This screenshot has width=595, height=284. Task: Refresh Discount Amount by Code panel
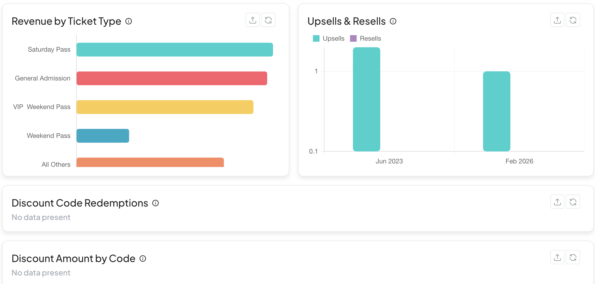pos(573,257)
